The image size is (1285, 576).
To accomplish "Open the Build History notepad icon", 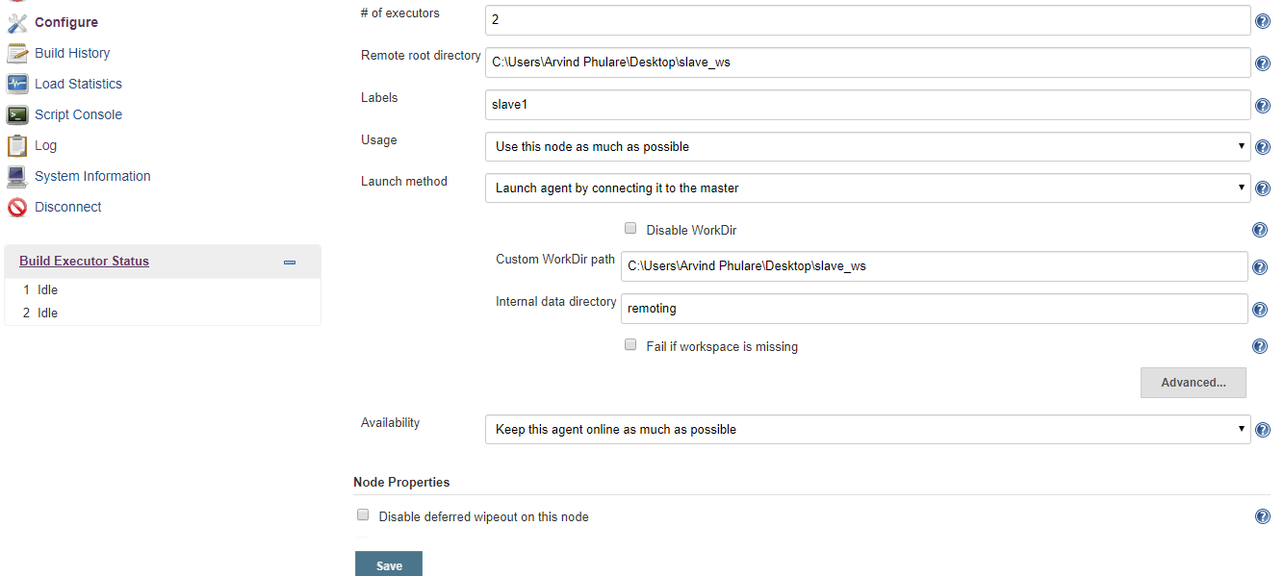I will (x=17, y=53).
